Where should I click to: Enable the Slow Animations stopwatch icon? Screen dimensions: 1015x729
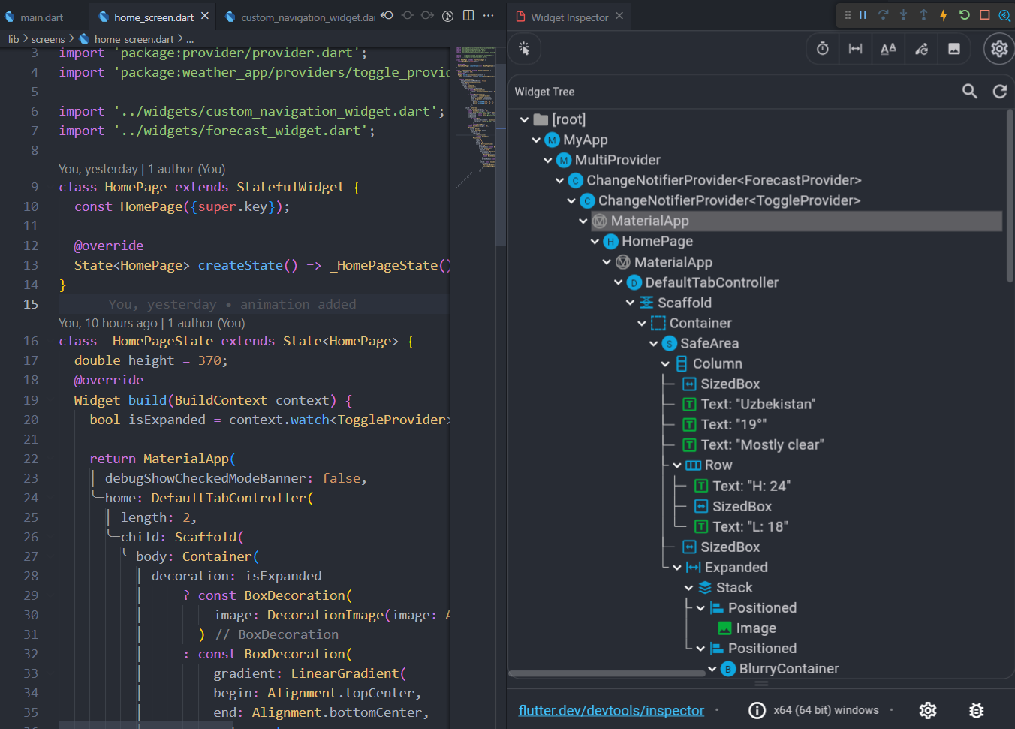coord(822,48)
